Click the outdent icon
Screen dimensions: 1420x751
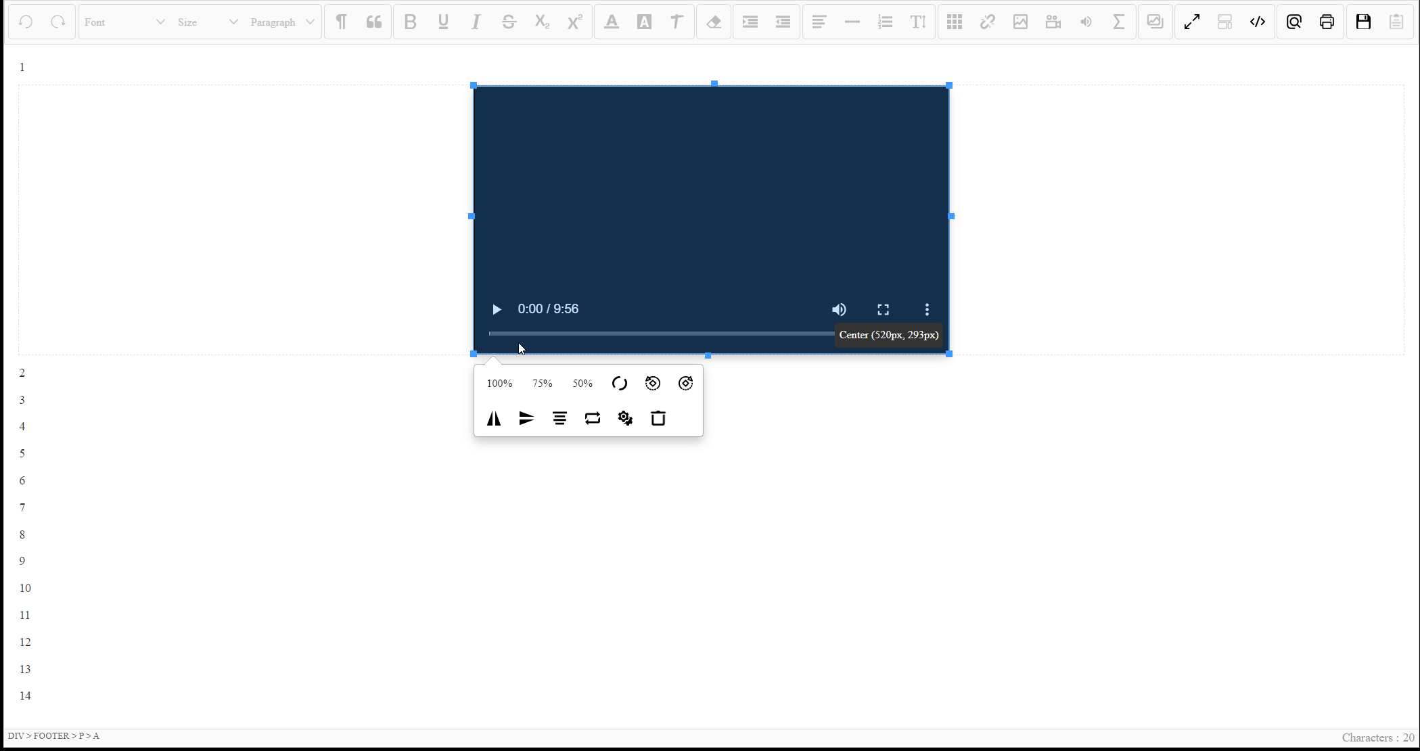tap(783, 22)
